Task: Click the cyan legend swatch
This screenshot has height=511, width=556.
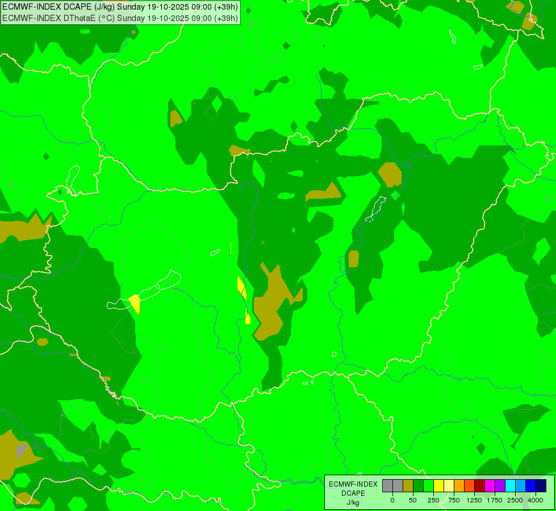Action: click(511, 486)
